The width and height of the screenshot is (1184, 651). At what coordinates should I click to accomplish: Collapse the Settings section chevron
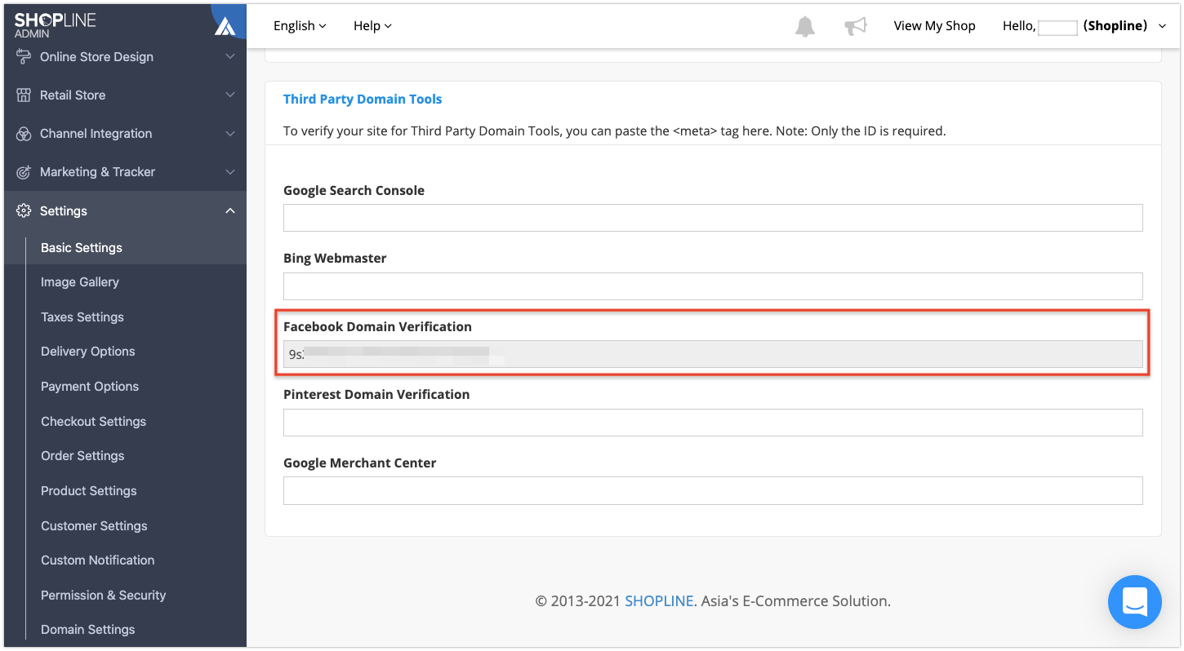click(230, 210)
